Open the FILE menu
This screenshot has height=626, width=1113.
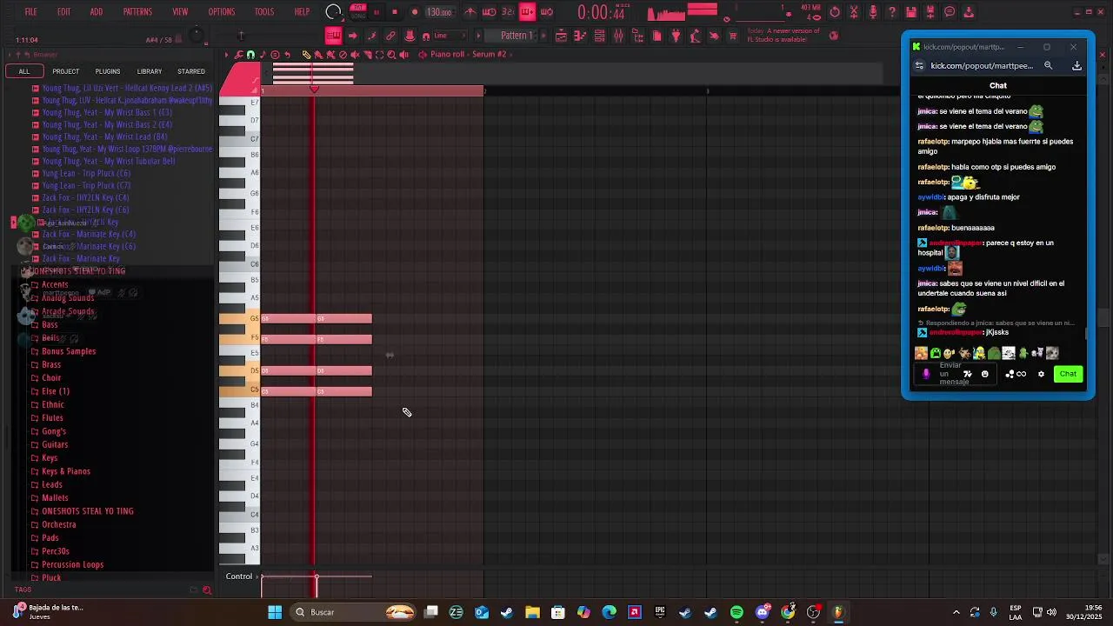(30, 12)
